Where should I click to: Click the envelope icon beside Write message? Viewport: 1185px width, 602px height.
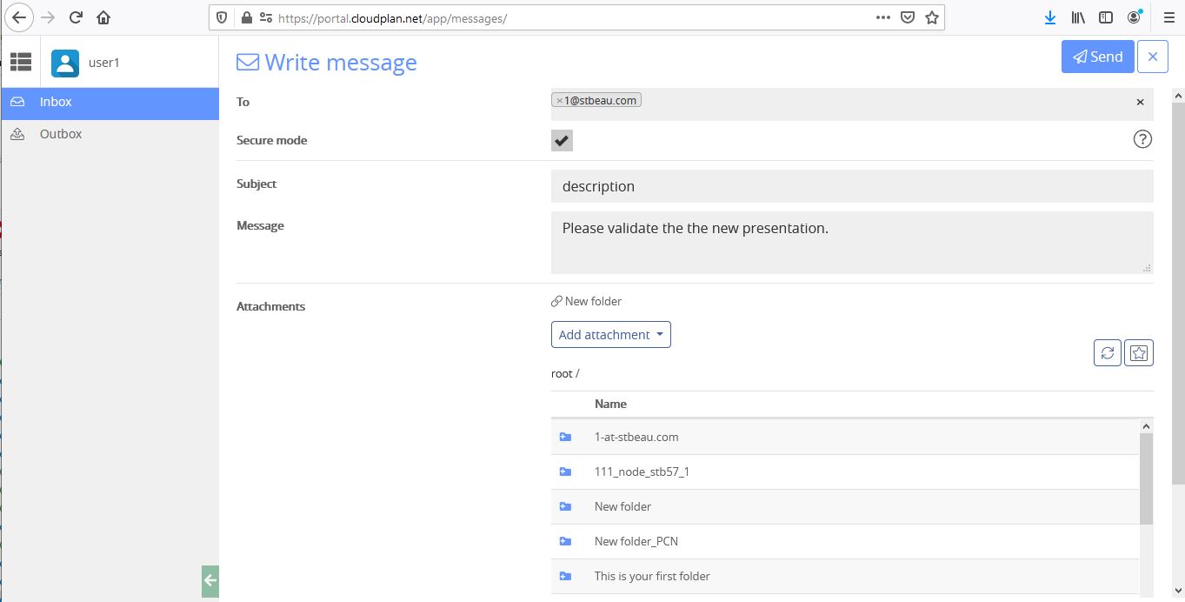tap(247, 61)
